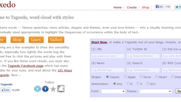Click the RSS input field

coord(171,70)
